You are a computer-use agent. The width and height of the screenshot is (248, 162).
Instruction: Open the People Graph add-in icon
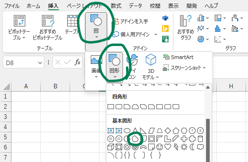click(x=165, y=39)
